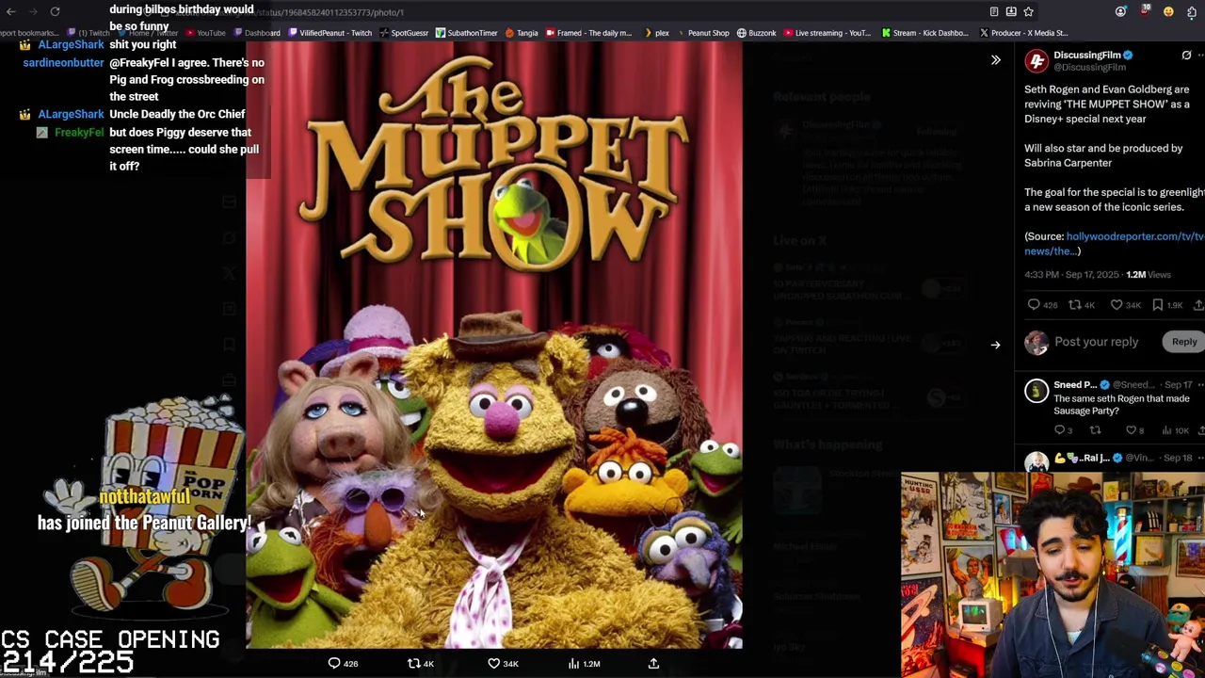This screenshot has height=678, width=1205.
Task: Click the Muppet Show poster image
Action: (x=494, y=344)
